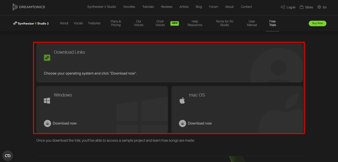The width and height of the screenshot is (338, 162).
Task: Open the Terms for SV Studio tab
Action: coord(224,23)
